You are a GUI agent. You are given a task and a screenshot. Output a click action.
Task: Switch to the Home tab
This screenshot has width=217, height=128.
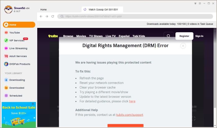pyautogui.click(x=43, y=10)
